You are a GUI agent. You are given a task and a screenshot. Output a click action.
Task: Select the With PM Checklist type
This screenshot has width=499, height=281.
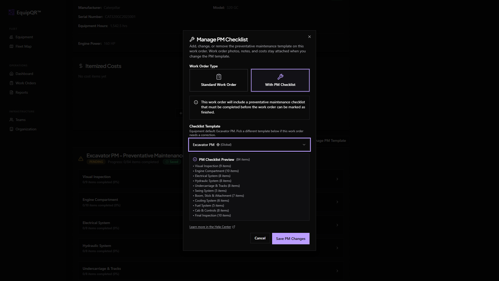[x=280, y=80]
